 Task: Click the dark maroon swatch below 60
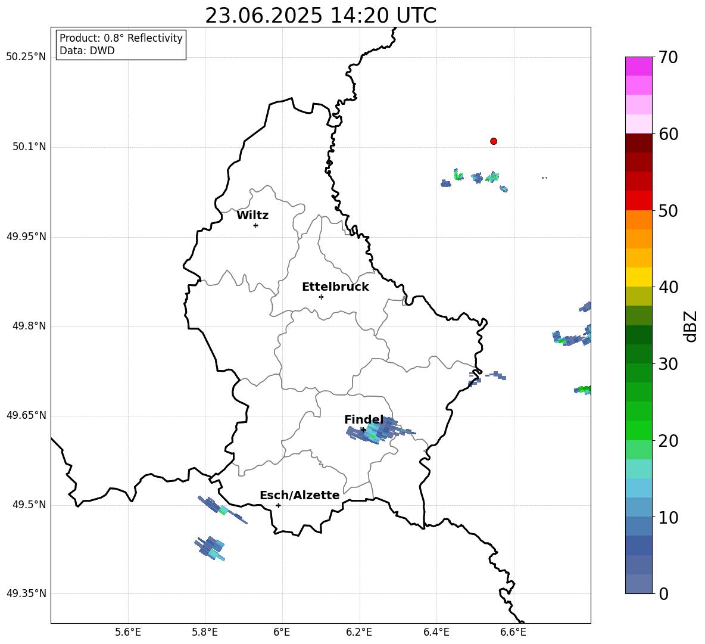[x=638, y=143]
